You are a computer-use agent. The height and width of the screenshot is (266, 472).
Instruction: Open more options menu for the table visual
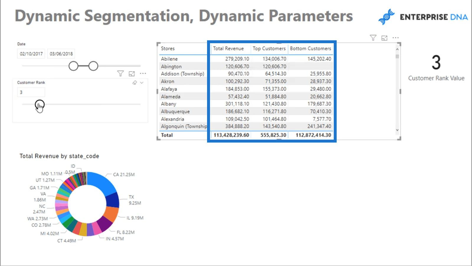point(396,38)
